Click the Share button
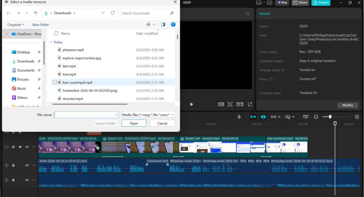 pyautogui.click(x=300, y=2)
